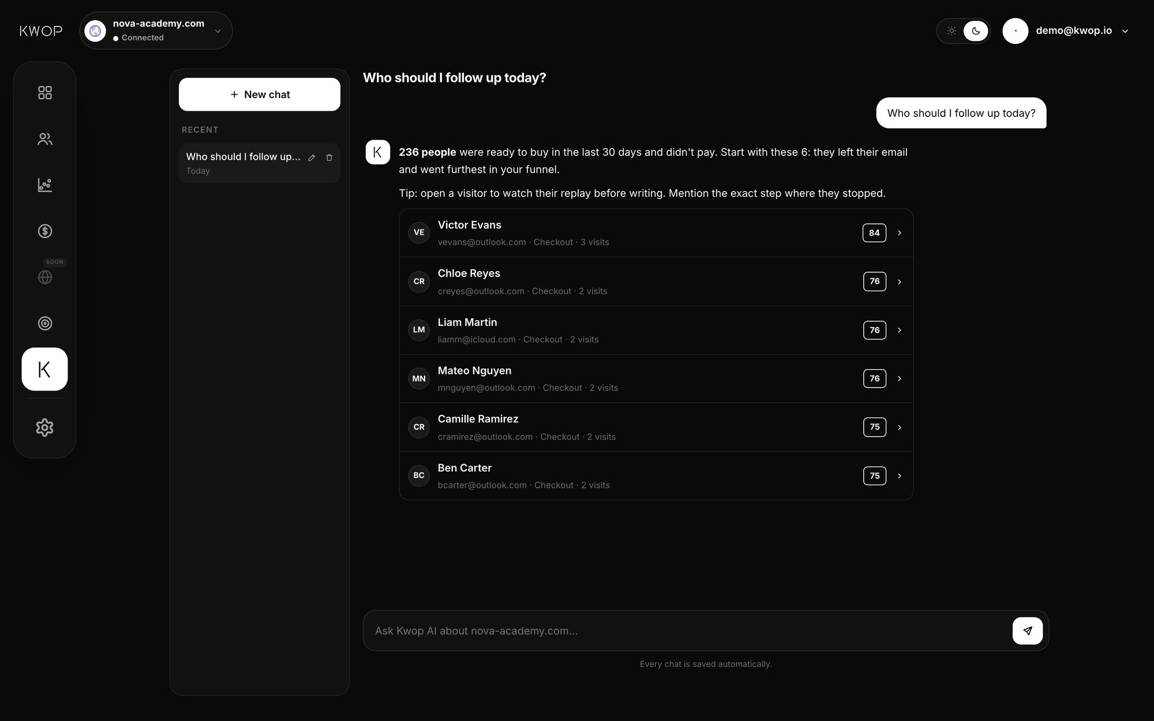Delete recent chat with trash icon

(329, 157)
